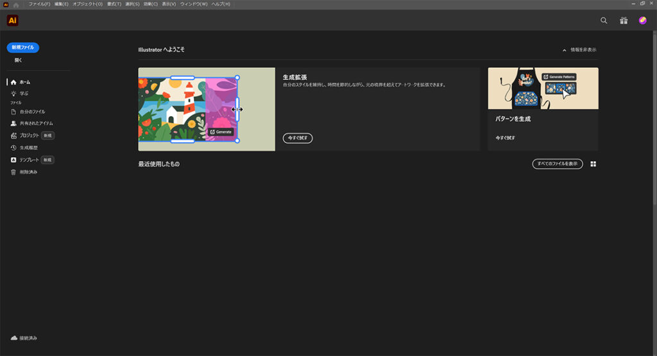Viewport: 657px width, 356px height.
Task: Open the 効果(C) menu
Action: click(150, 4)
